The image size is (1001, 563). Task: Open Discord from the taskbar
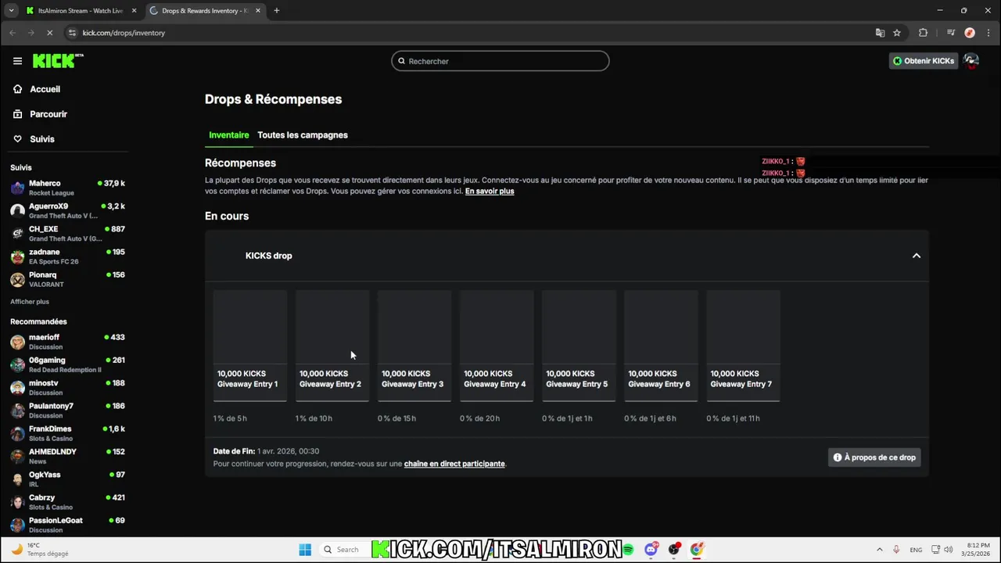pyautogui.click(x=651, y=549)
